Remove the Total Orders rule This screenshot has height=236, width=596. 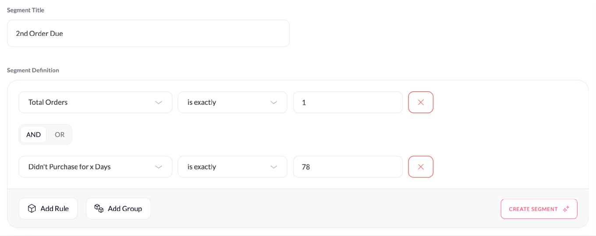pyautogui.click(x=421, y=102)
